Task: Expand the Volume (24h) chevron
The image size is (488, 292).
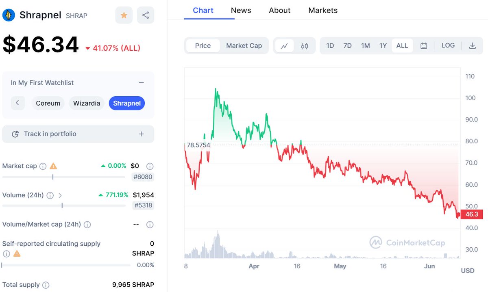Action: (x=60, y=195)
